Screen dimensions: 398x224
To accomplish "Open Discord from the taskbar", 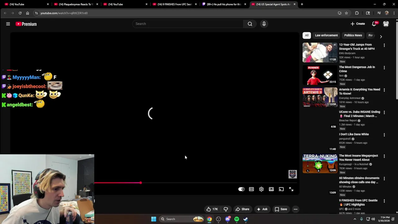I will pyautogui.click(x=228, y=219).
